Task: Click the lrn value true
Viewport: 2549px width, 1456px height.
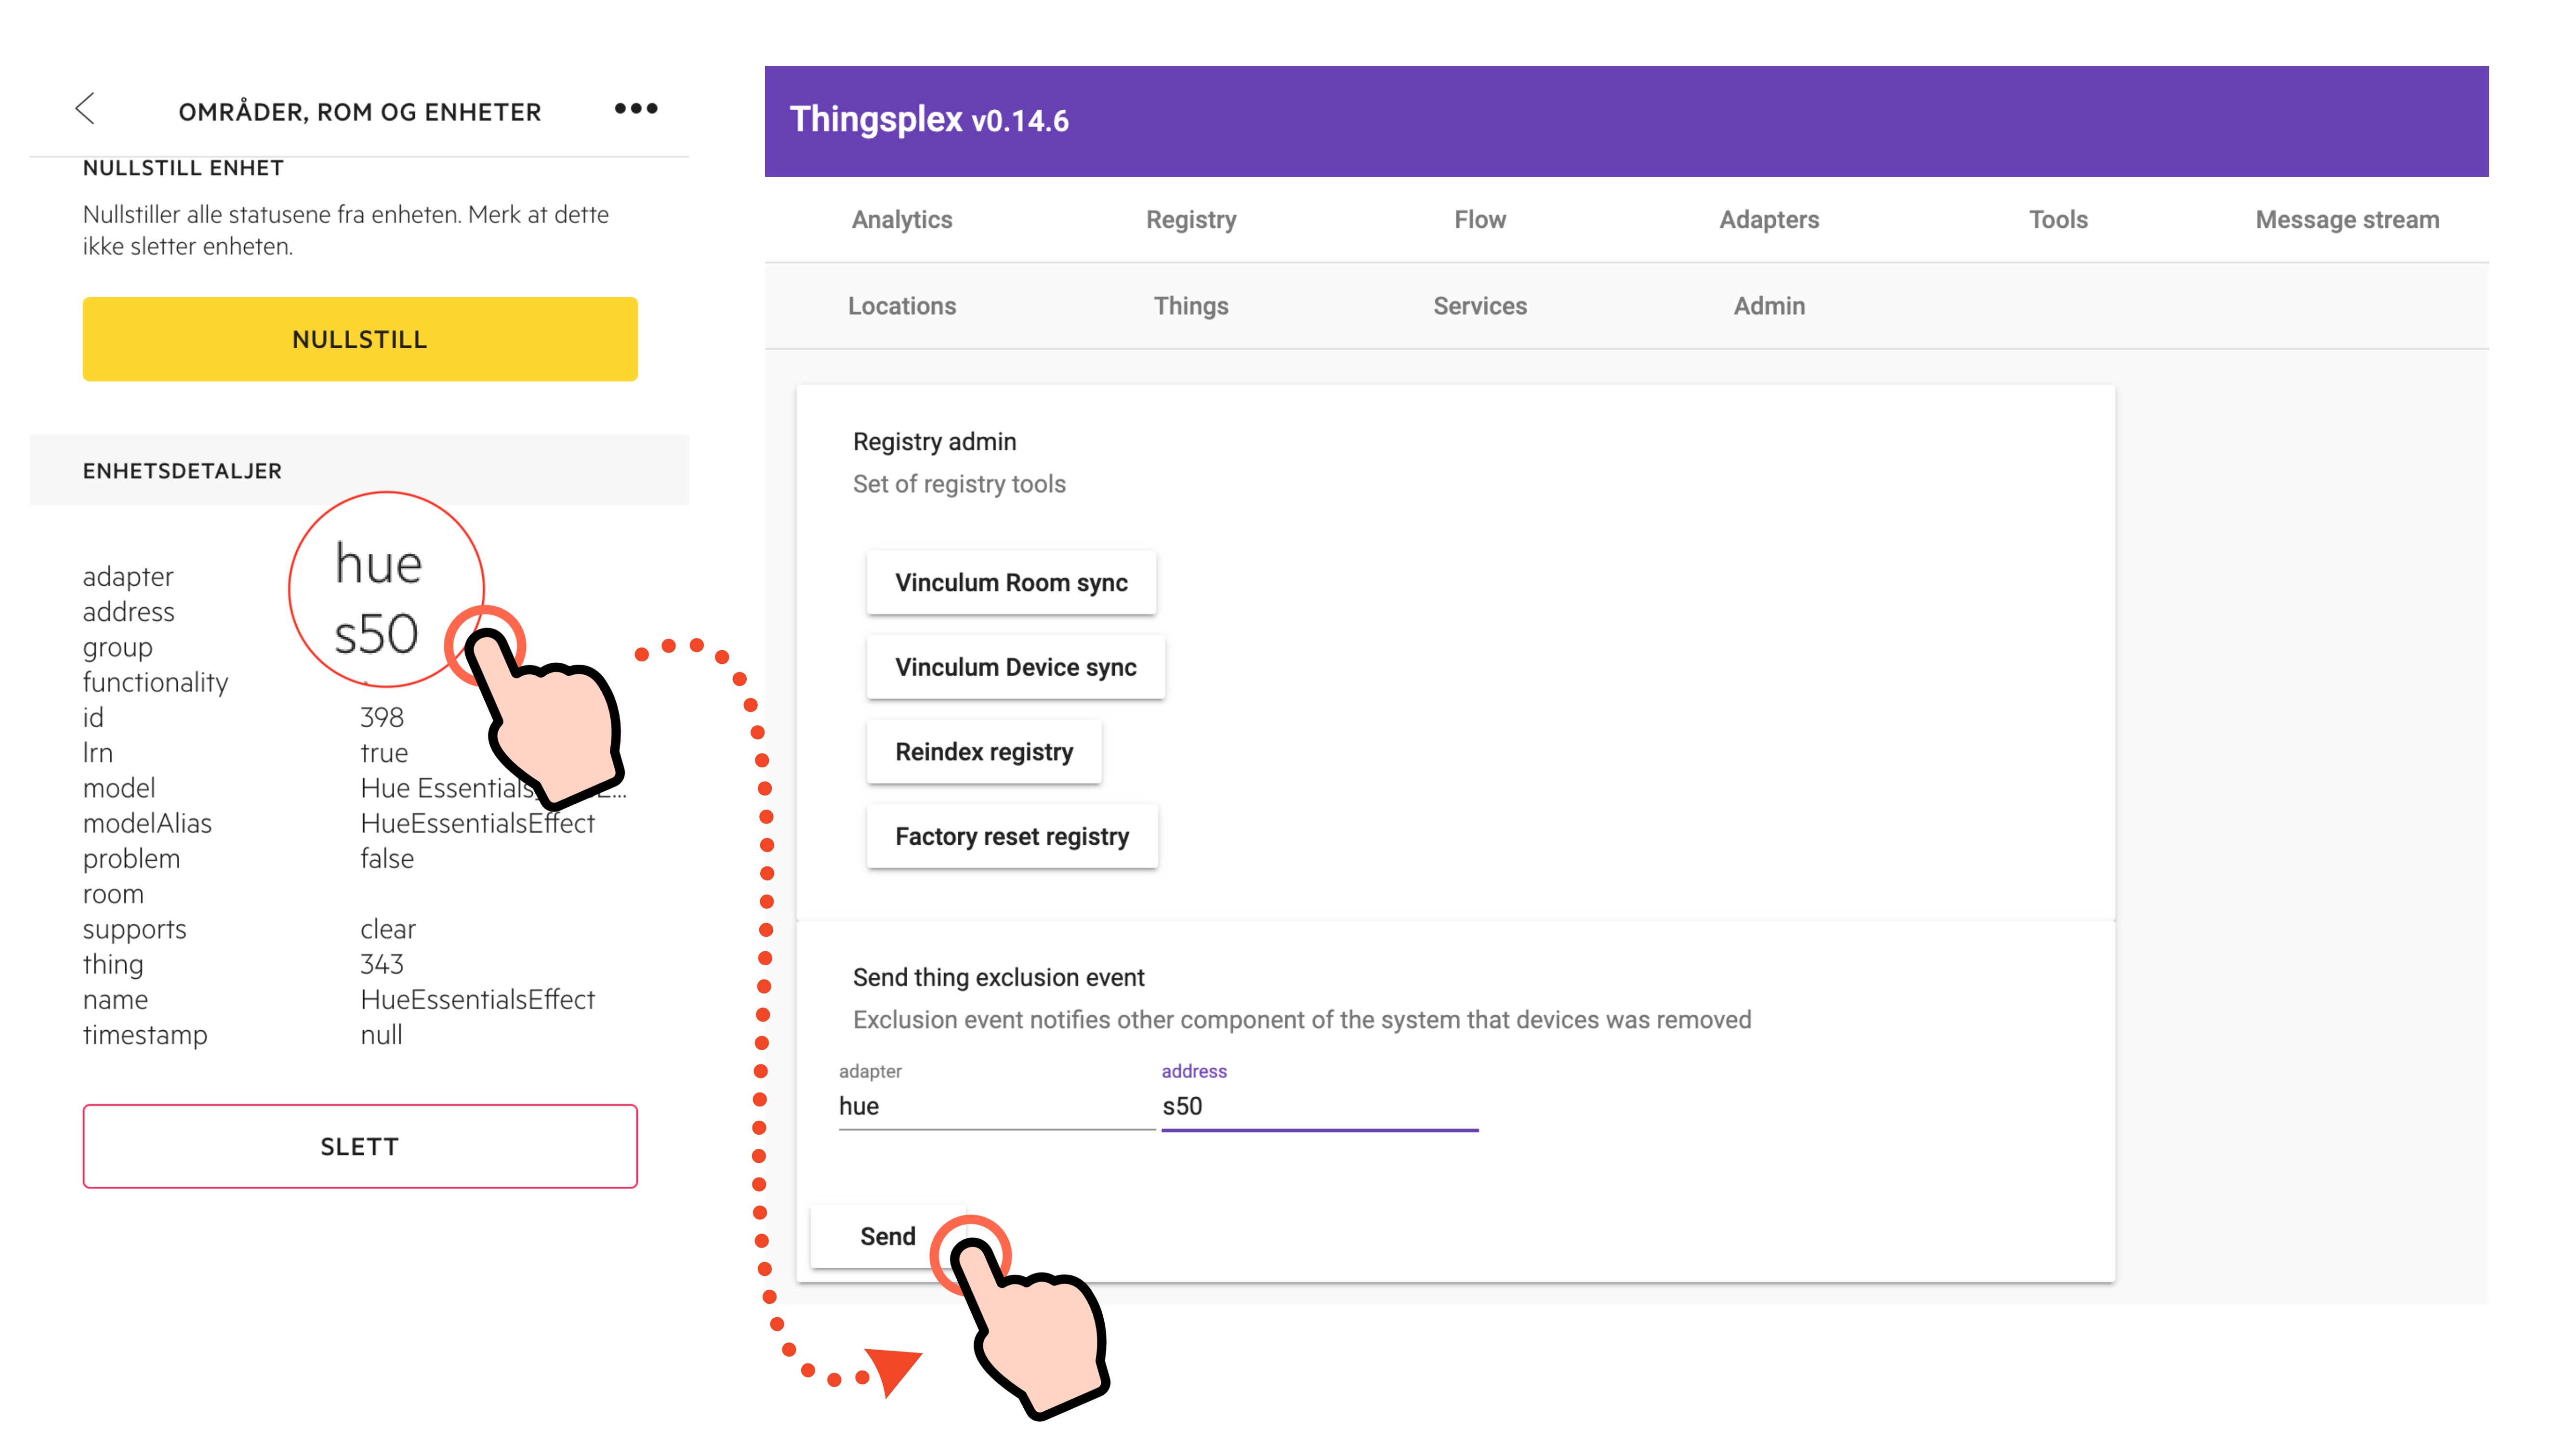Action: (x=384, y=753)
